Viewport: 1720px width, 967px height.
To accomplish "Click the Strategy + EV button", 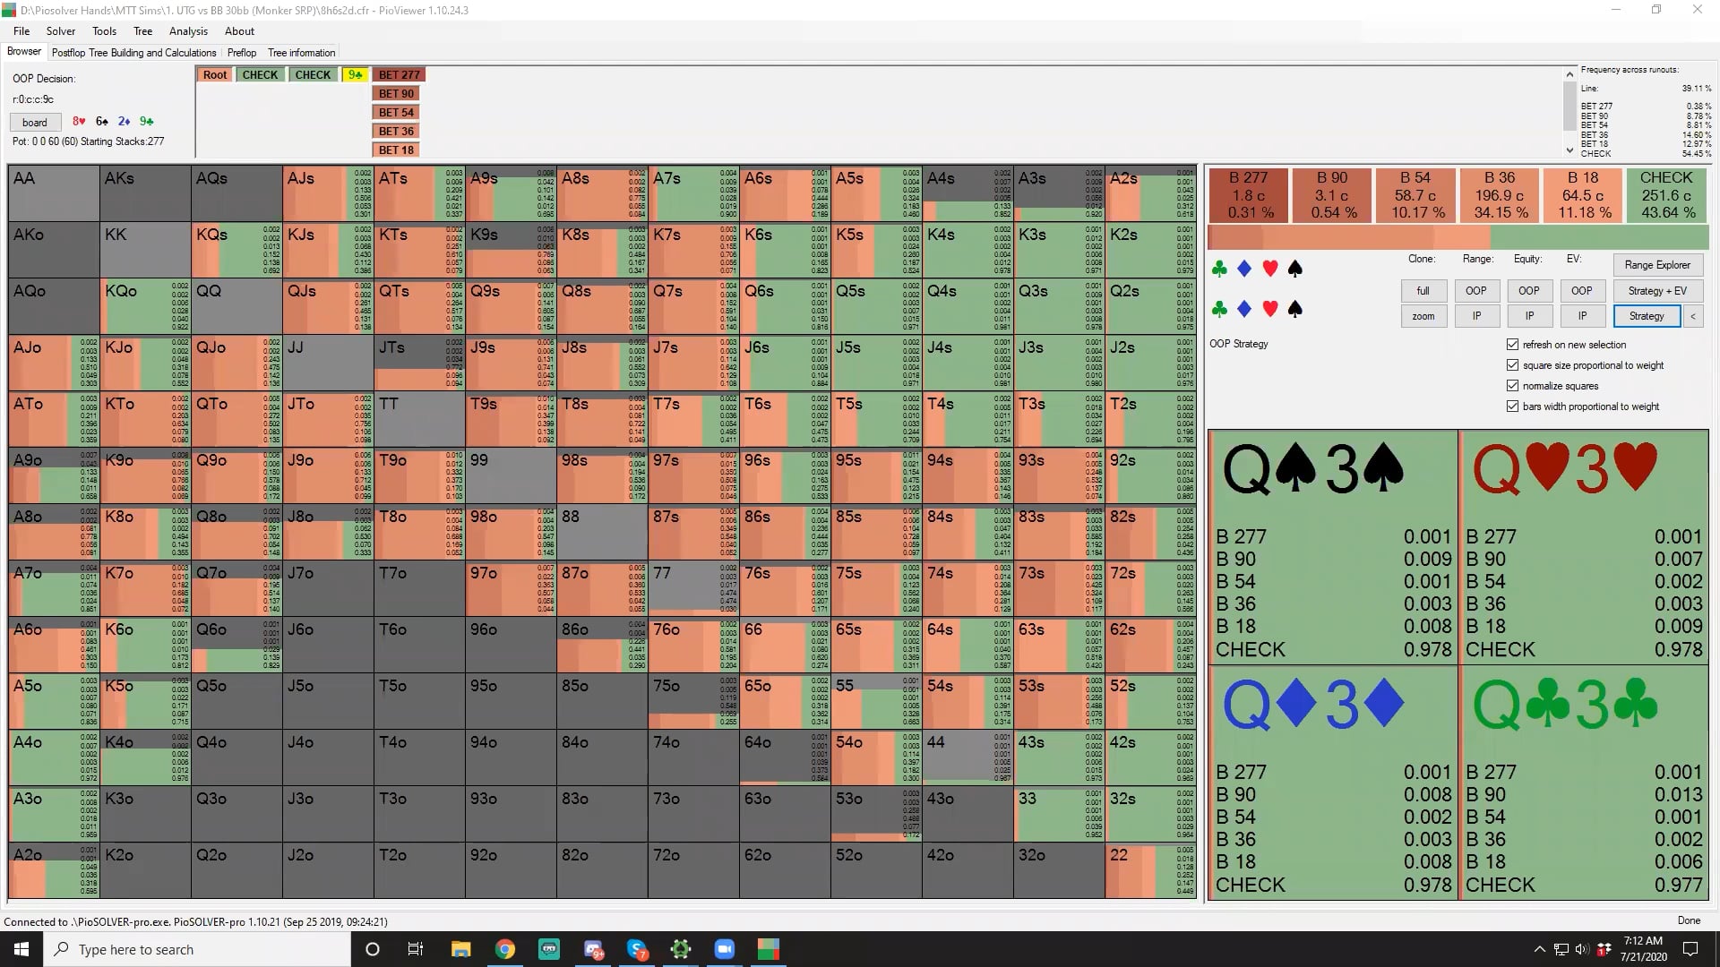I will (x=1657, y=291).
